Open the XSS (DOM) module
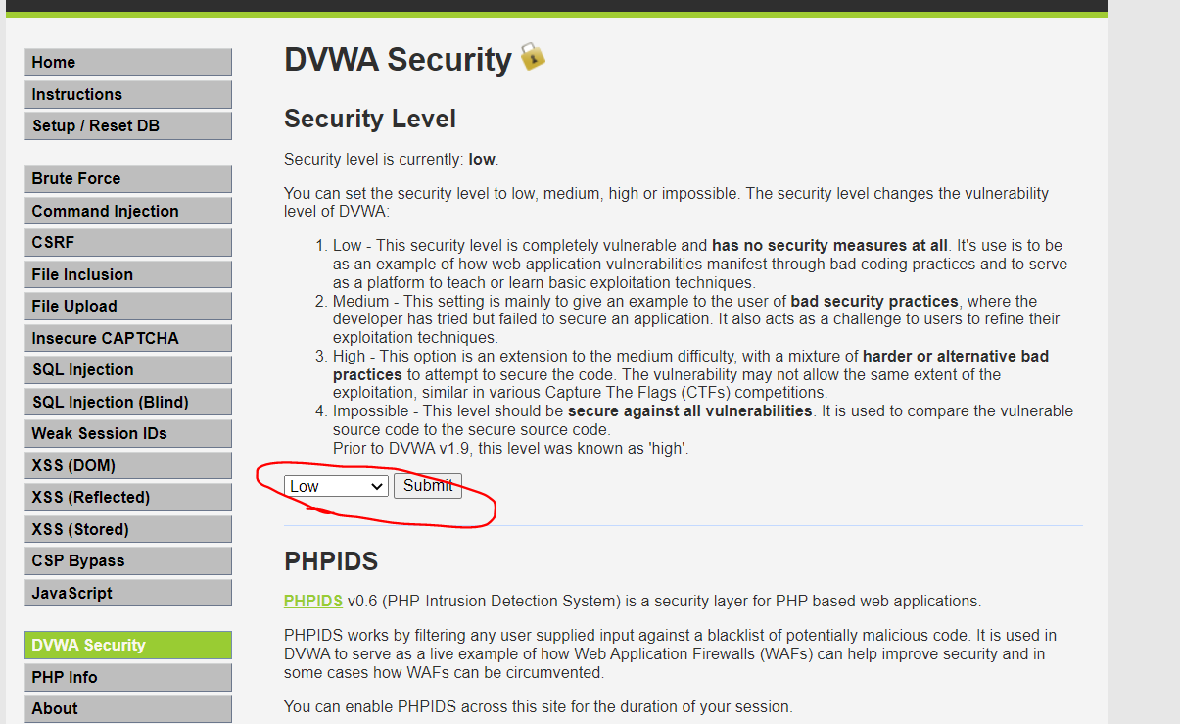Viewport: 1180px width, 724px height. click(128, 465)
